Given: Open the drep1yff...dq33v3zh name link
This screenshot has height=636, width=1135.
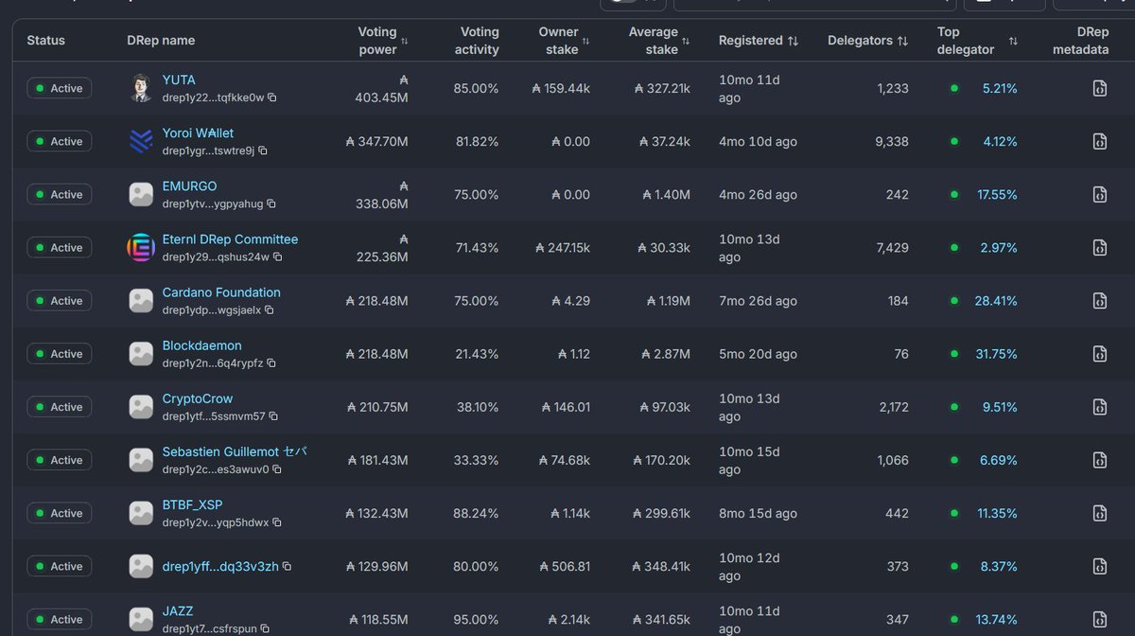Looking at the screenshot, I should 220,566.
